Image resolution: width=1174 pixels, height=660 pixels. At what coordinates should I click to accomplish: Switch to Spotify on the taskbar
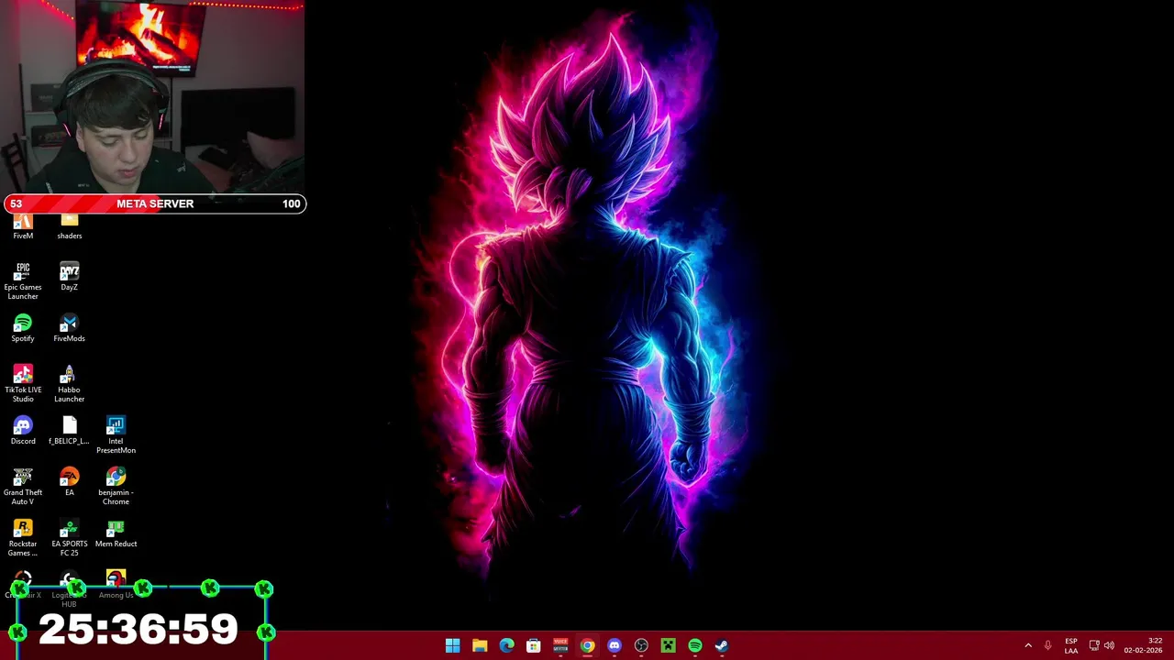tap(695, 645)
